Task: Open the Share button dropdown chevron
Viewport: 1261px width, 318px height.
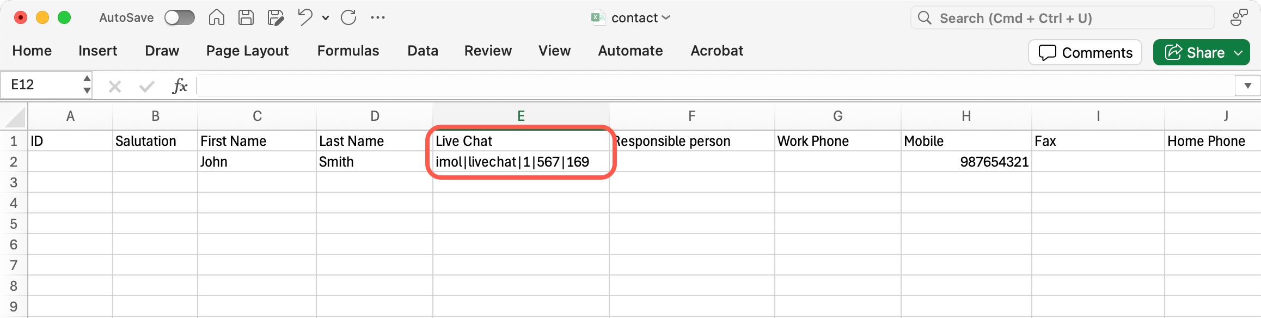Action: (1239, 53)
